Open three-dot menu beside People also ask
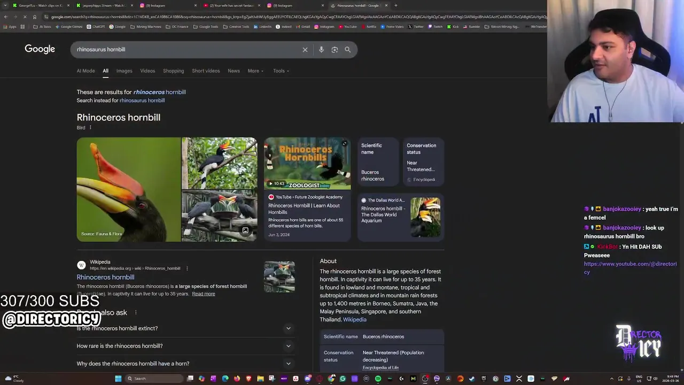This screenshot has height=385, width=684. tap(136, 312)
